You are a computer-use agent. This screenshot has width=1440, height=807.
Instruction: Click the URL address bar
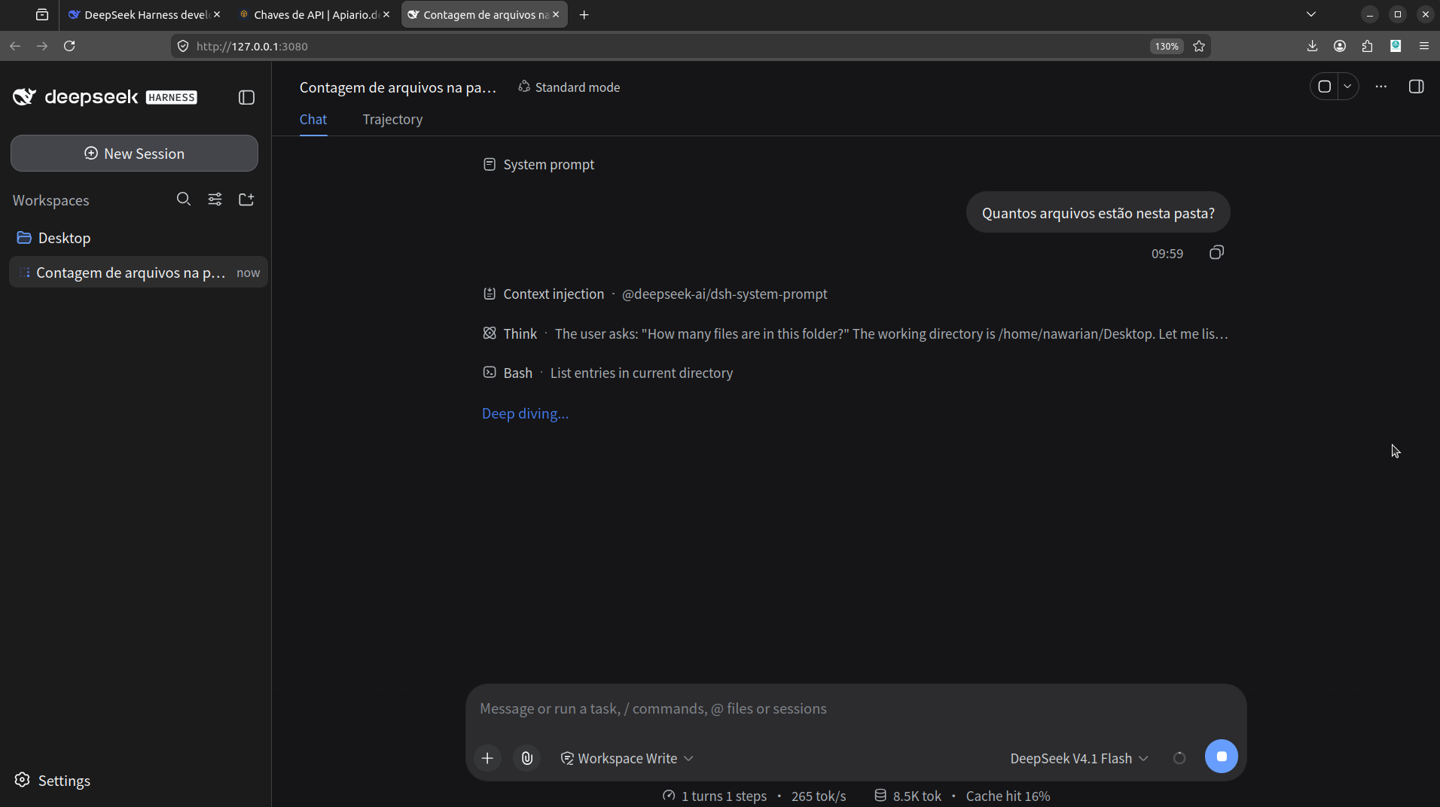pyautogui.click(x=667, y=47)
